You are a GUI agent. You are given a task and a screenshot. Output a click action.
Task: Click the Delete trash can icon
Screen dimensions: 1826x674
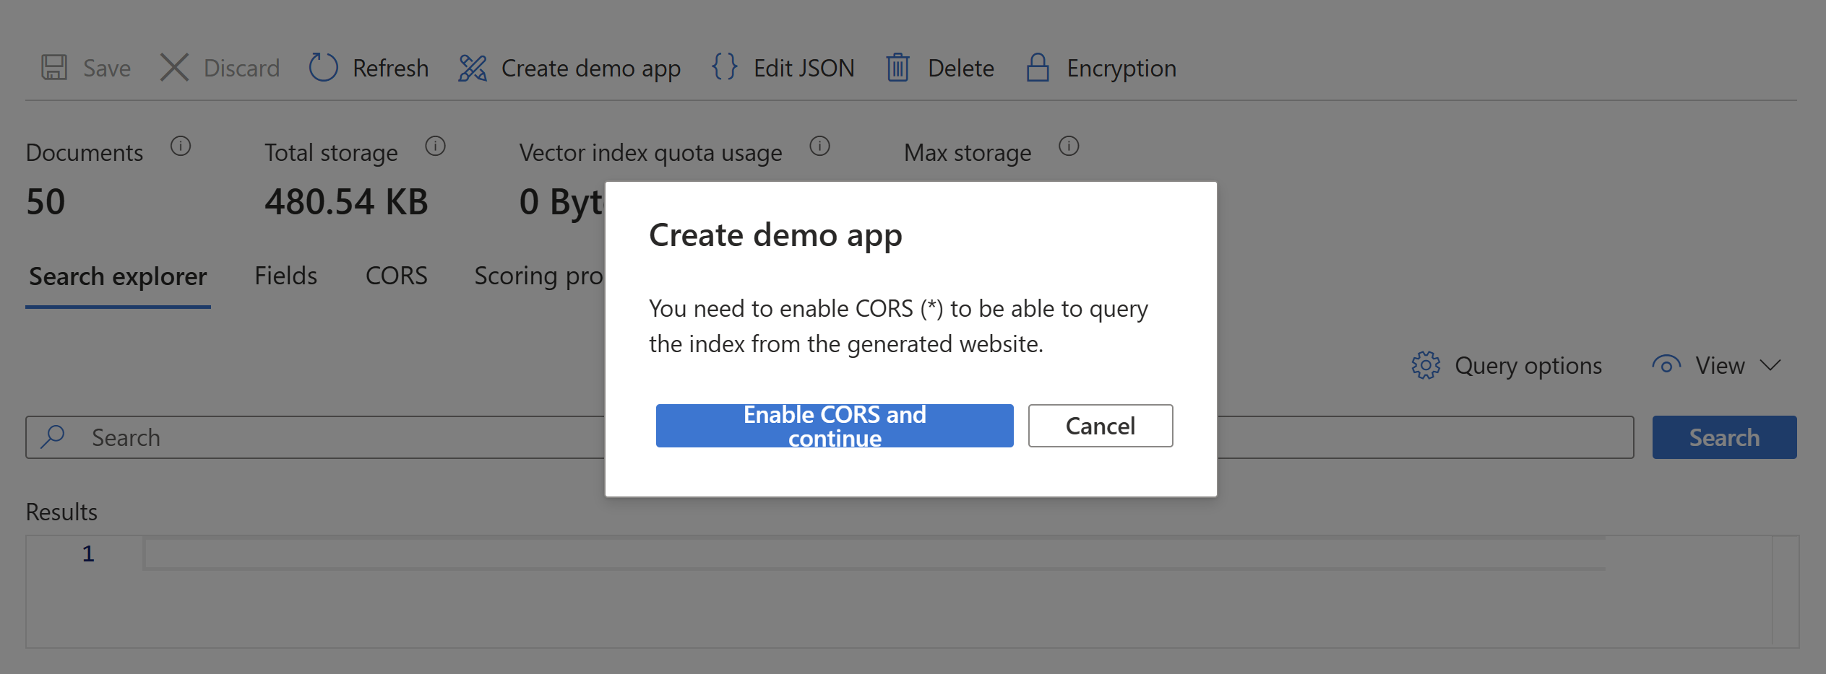point(897,68)
